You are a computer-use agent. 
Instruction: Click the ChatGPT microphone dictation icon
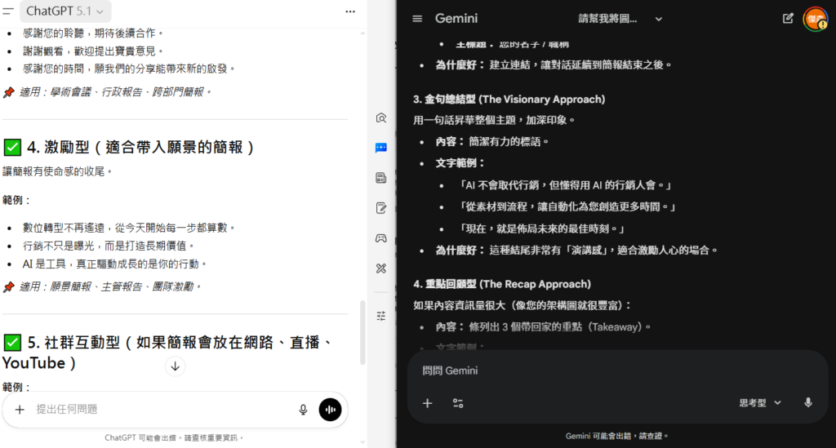pyautogui.click(x=303, y=410)
